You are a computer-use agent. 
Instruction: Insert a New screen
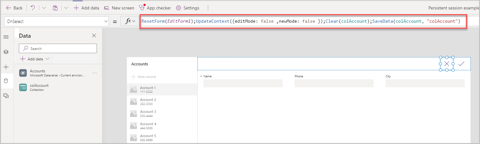pos(119,8)
